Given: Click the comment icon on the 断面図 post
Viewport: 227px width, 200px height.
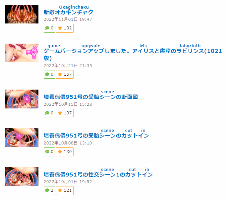Looking at the screenshot, I should 47,113.
